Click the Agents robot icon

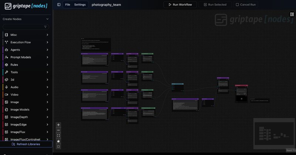point(6,50)
